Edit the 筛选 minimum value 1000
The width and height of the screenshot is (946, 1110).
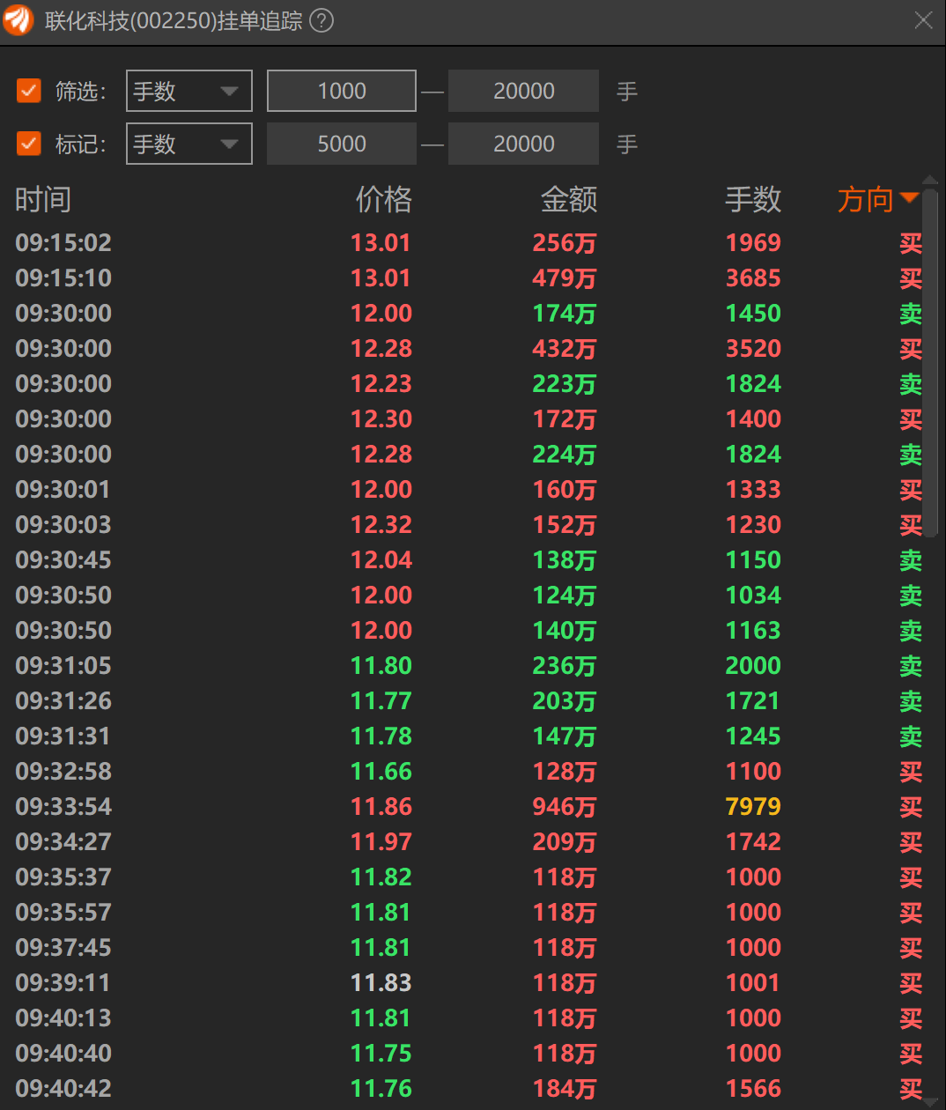(342, 91)
